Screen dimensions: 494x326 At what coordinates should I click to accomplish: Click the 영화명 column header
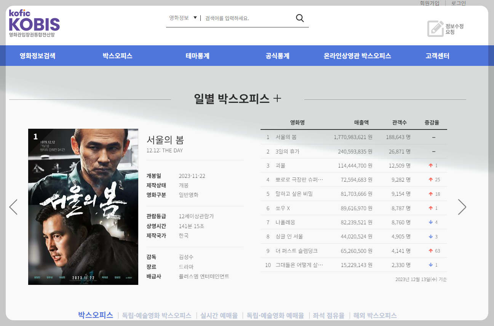297,123
